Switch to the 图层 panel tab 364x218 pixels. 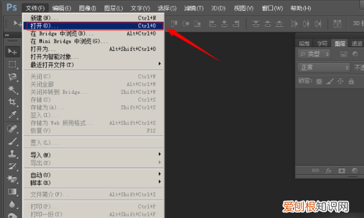click(340, 44)
